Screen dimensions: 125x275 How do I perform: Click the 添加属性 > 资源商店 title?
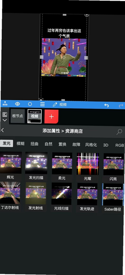[62, 131]
